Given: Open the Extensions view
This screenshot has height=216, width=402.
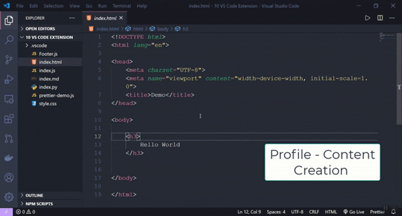Looking at the screenshot, I should coord(9,119).
